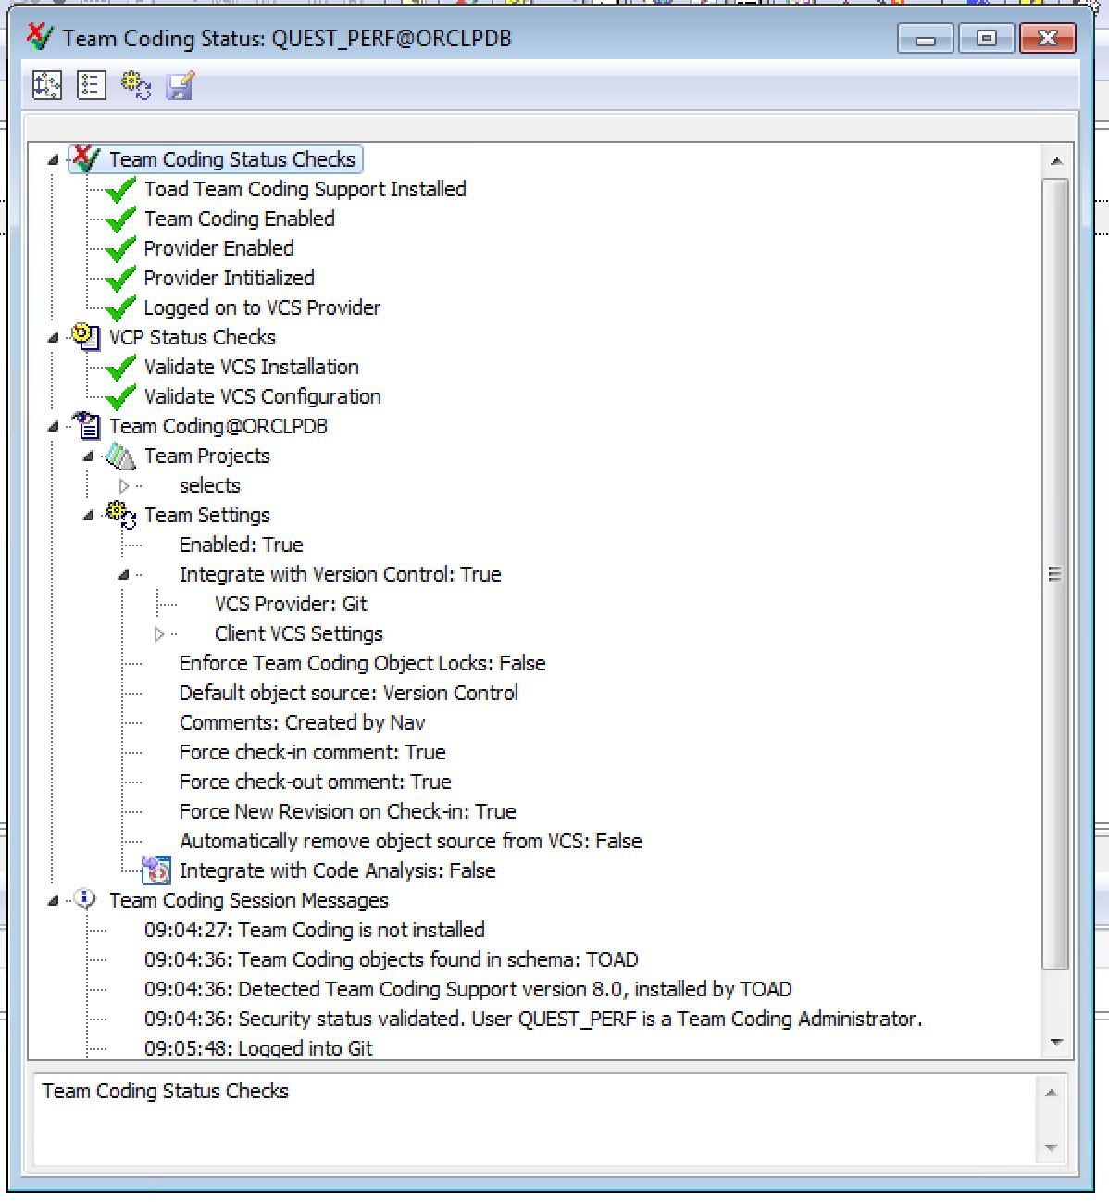Click the gear with refresh arrows toolbar icon
1109x1202 pixels.
point(135,85)
